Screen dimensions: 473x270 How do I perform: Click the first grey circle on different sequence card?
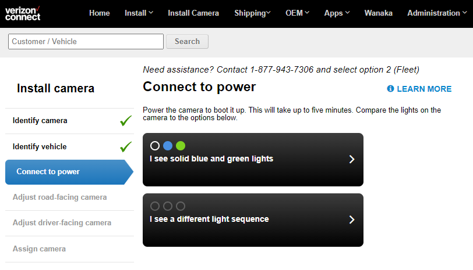click(x=155, y=206)
